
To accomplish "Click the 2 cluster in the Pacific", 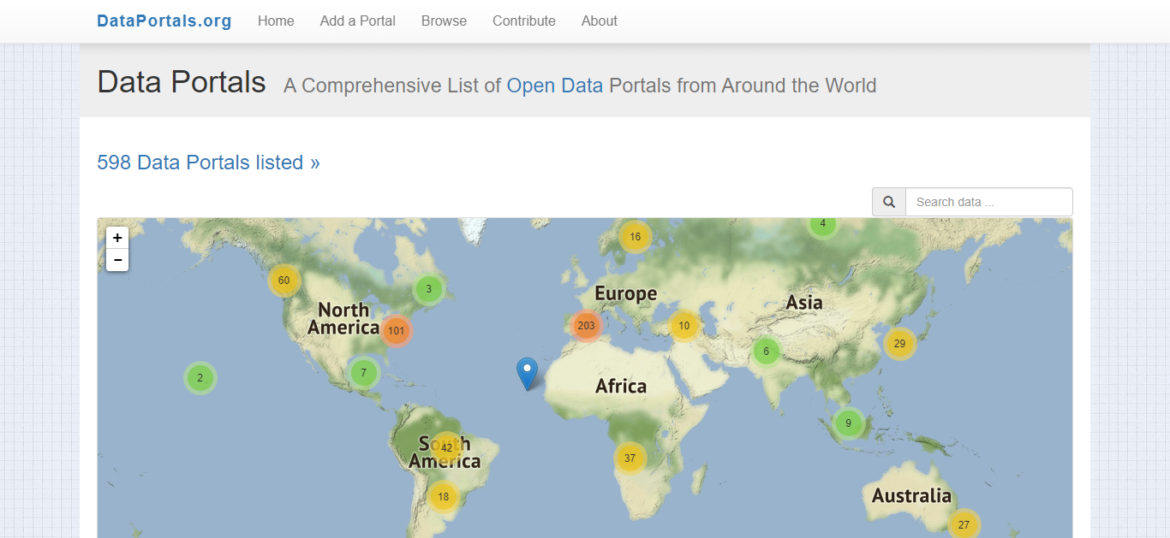I will pos(200,377).
